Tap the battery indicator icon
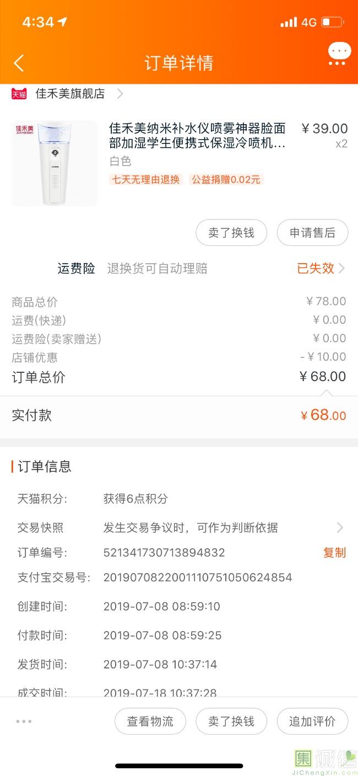358x776 pixels. (332, 23)
